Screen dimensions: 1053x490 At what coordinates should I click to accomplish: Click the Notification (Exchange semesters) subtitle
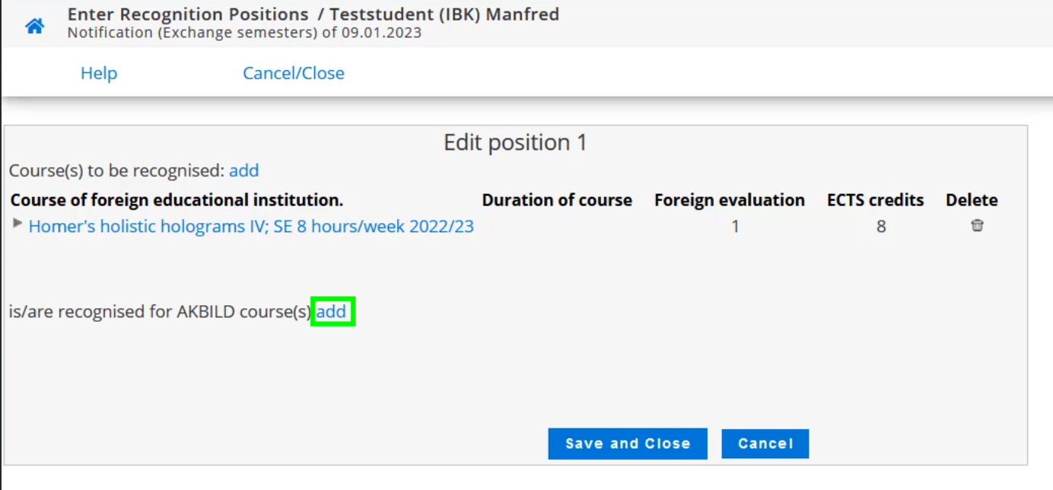point(244,33)
